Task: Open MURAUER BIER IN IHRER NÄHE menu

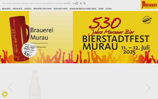Action: [x=83, y=9]
